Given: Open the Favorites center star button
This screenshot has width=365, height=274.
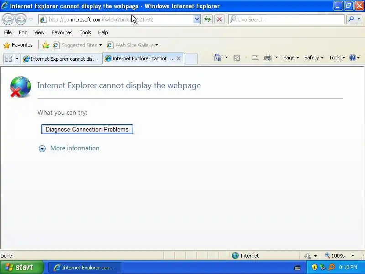Looking at the screenshot, I should [18, 45].
